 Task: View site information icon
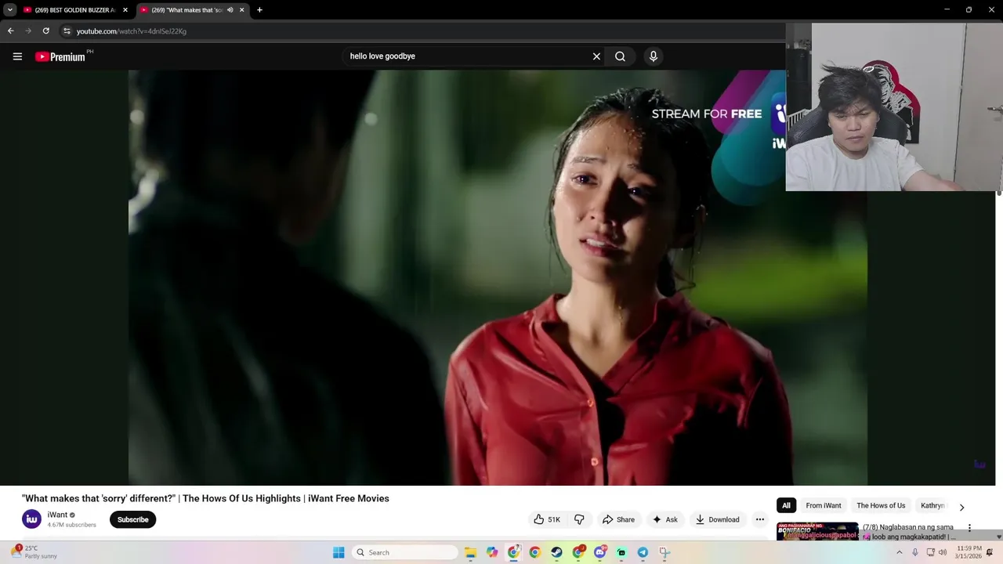coord(67,31)
